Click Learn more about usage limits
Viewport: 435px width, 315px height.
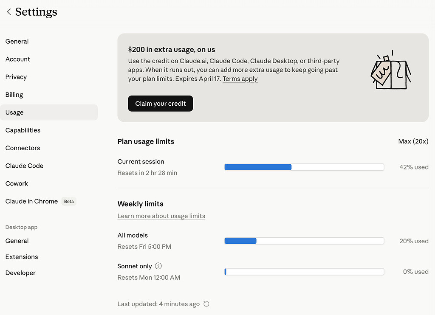[161, 216]
